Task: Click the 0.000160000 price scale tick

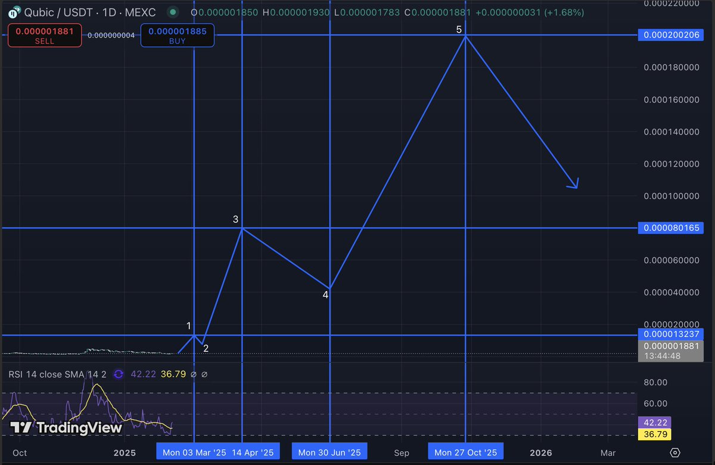Action: (x=671, y=99)
